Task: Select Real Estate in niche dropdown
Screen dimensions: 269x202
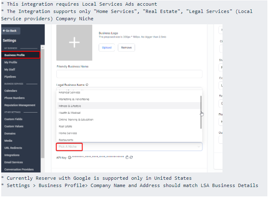Action: point(66,126)
